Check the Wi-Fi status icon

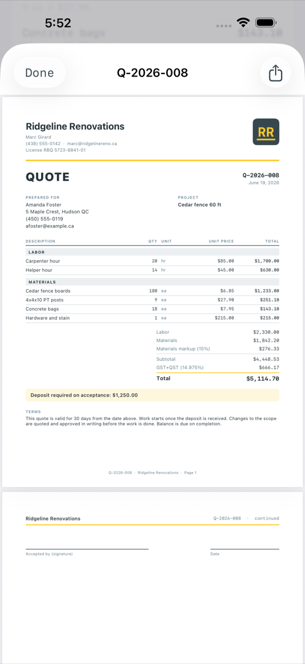(x=243, y=22)
